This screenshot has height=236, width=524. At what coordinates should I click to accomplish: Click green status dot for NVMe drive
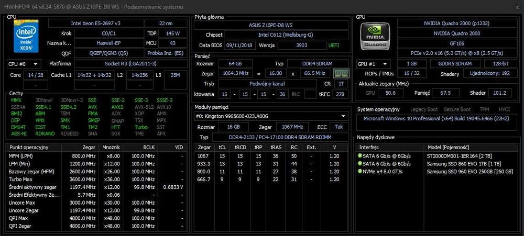(360, 171)
